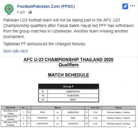Click the 'Venue' column header
The width and height of the screenshot is (138, 128).
(x=119, y=108)
